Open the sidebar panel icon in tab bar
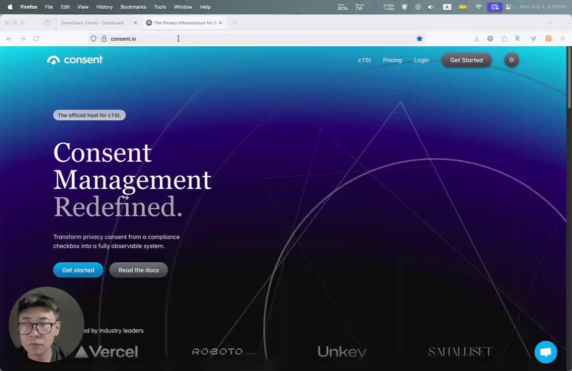Viewport: 572px width, 371px height. tap(47, 23)
